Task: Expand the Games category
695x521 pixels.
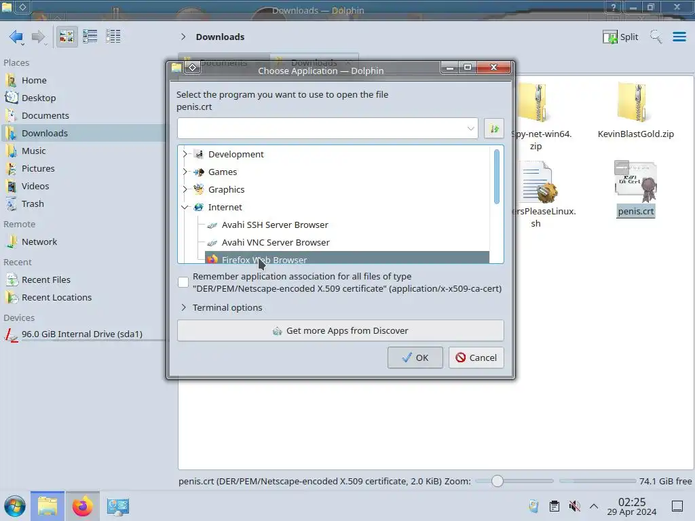Action: (185, 172)
